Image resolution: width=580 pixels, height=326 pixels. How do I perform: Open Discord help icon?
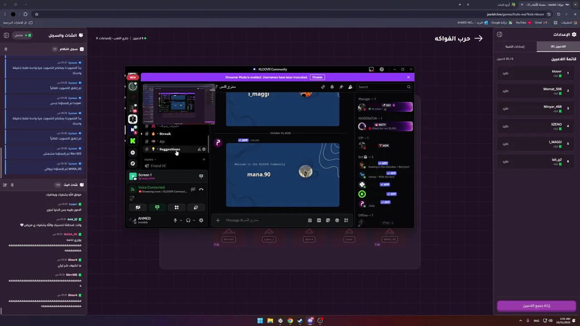click(382, 69)
